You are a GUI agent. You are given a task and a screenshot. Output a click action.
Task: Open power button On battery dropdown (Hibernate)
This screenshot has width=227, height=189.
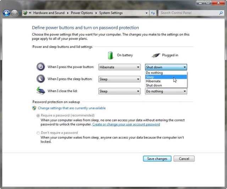tap(120, 67)
